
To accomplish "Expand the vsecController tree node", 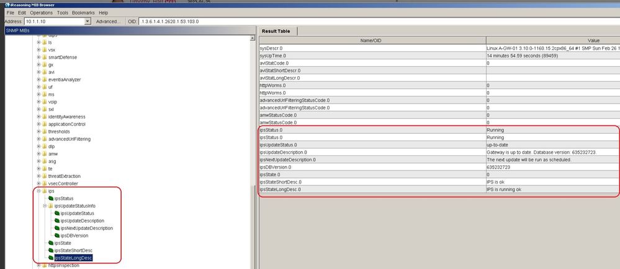I will point(38,183).
